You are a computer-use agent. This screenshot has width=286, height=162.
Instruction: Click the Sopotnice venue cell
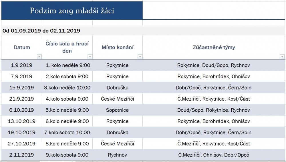(x=118, y=110)
